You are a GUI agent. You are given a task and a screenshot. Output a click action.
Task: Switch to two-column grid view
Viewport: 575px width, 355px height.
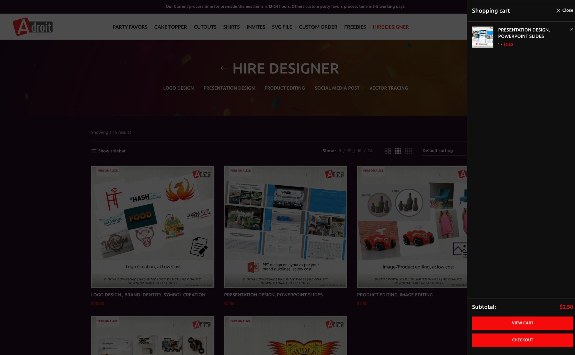(387, 151)
